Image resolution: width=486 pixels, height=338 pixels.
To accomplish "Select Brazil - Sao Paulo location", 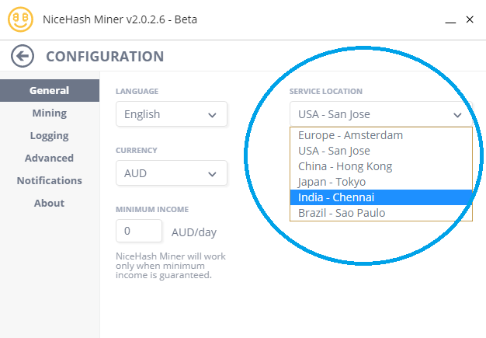I will pos(381,213).
